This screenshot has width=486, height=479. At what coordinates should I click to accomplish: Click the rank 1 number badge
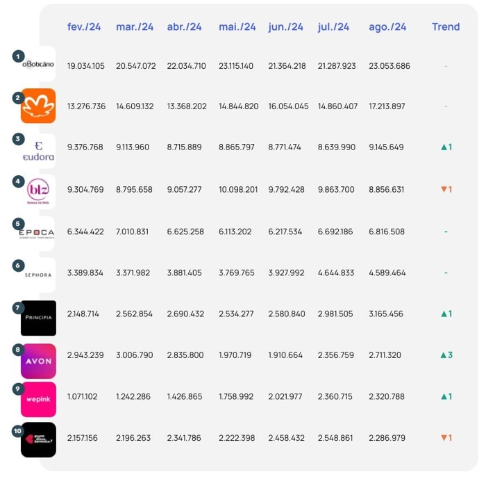(x=19, y=55)
